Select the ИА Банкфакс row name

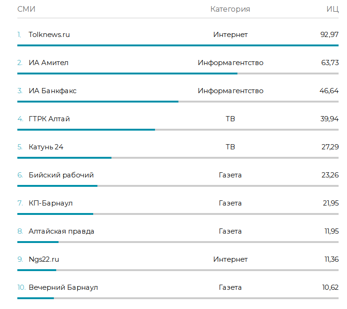pos(52,91)
